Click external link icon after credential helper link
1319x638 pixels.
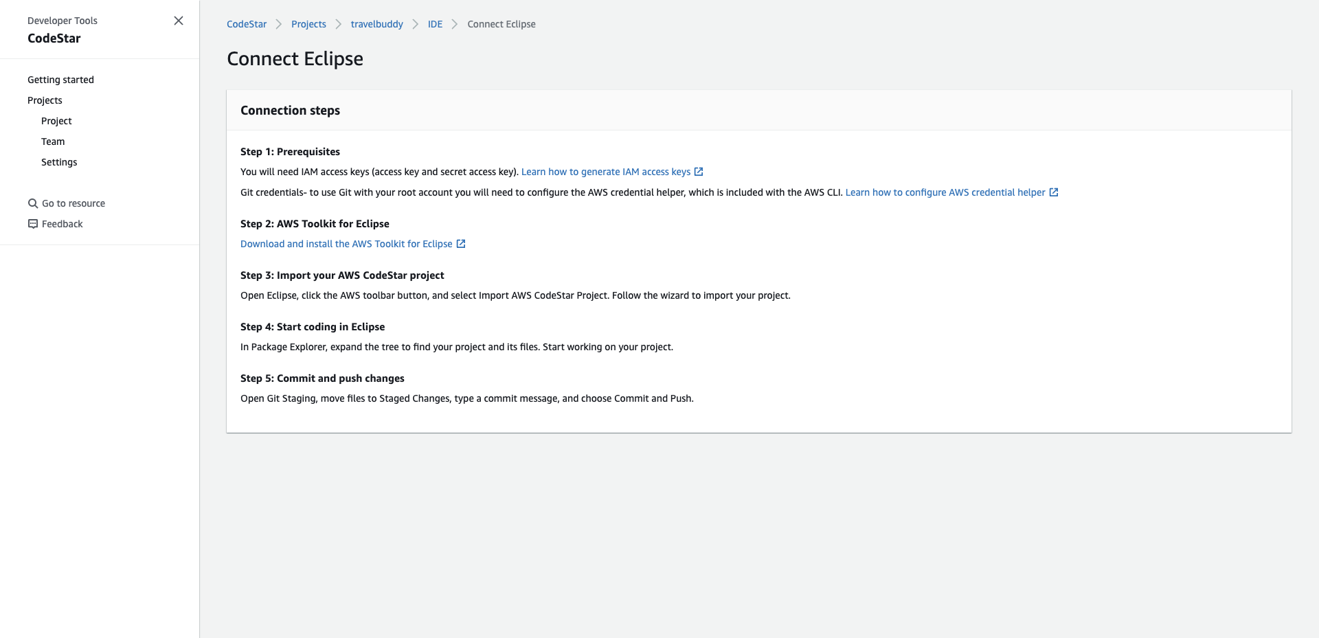click(x=1054, y=192)
